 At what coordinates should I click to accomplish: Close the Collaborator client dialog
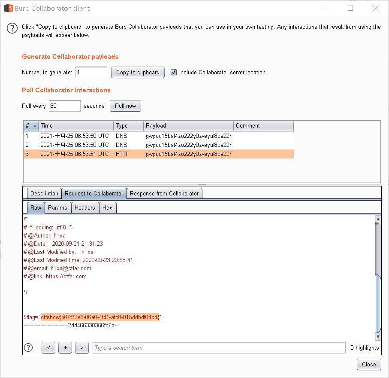click(x=369, y=364)
